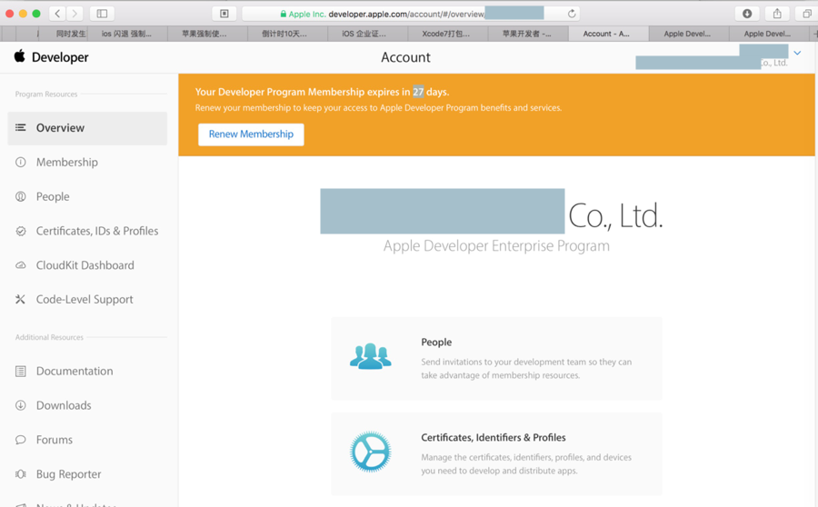The width and height of the screenshot is (818, 507).
Task: Click the Membership info icon
Action: point(20,163)
